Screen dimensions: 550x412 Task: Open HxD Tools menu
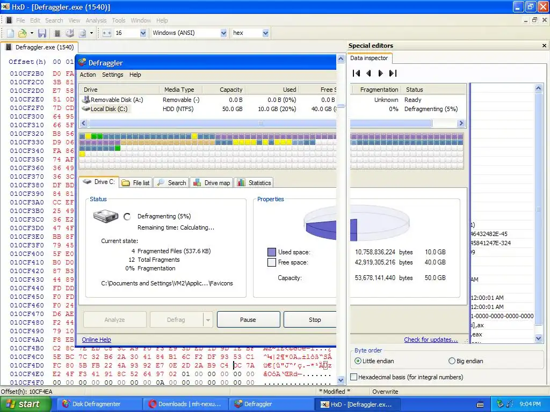tap(119, 20)
